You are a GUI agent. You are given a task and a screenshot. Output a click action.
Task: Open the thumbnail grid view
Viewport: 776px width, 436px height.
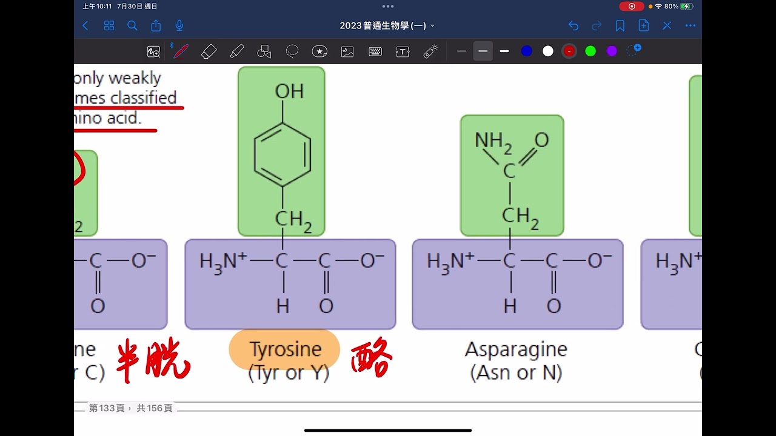(109, 25)
